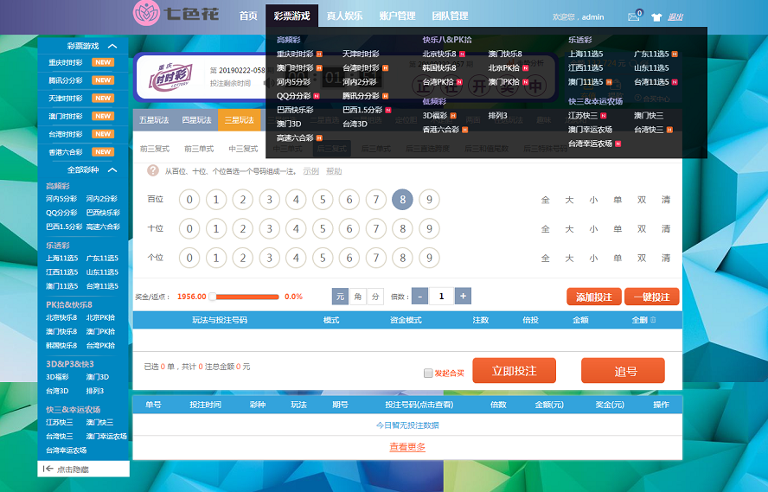Click the 立即投注 button

point(515,371)
